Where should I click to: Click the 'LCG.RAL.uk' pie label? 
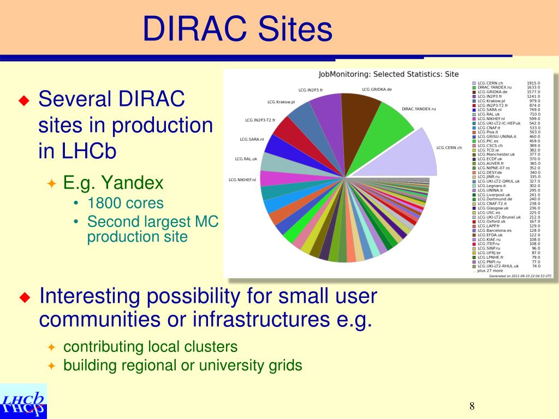tap(246, 159)
